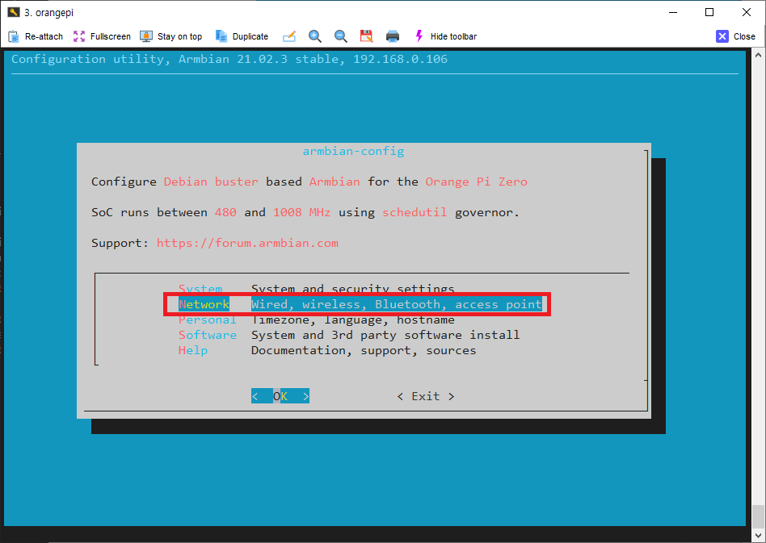Click the terminal vertical scrollbar thumb
The width and height of the screenshot is (766, 543).
click(758, 516)
